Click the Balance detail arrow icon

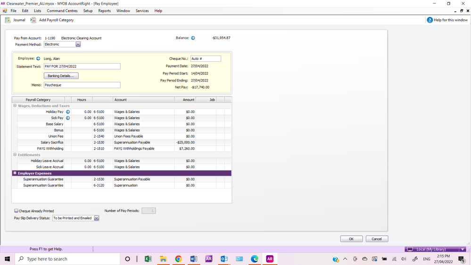click(193, 38)
